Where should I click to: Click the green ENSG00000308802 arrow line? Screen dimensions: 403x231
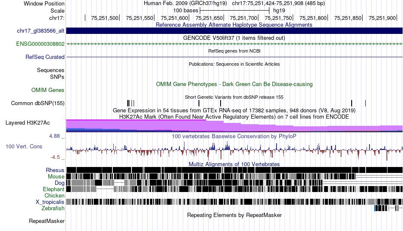click(x=235, y=44)
